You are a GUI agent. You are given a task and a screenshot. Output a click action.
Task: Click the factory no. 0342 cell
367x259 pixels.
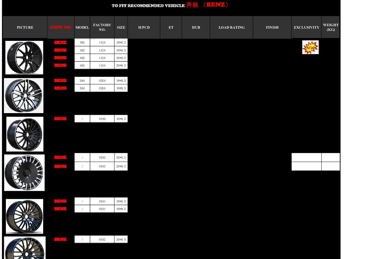tap(102, 239)
